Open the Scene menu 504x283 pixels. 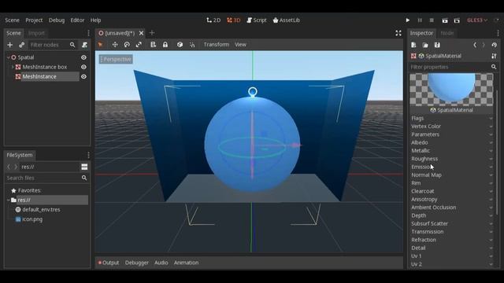point(13,20)
